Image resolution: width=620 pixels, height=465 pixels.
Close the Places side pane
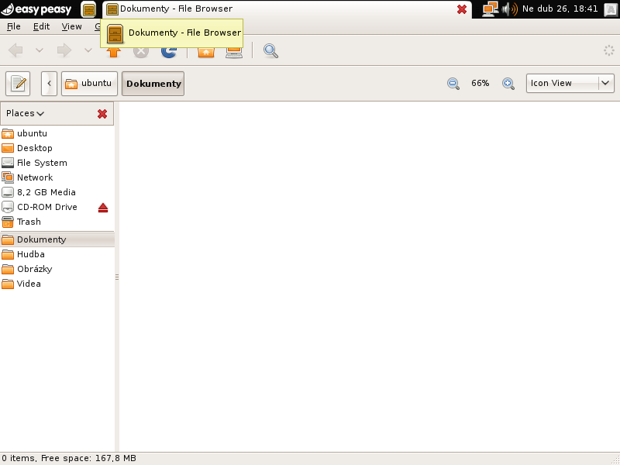click(102, 114)
